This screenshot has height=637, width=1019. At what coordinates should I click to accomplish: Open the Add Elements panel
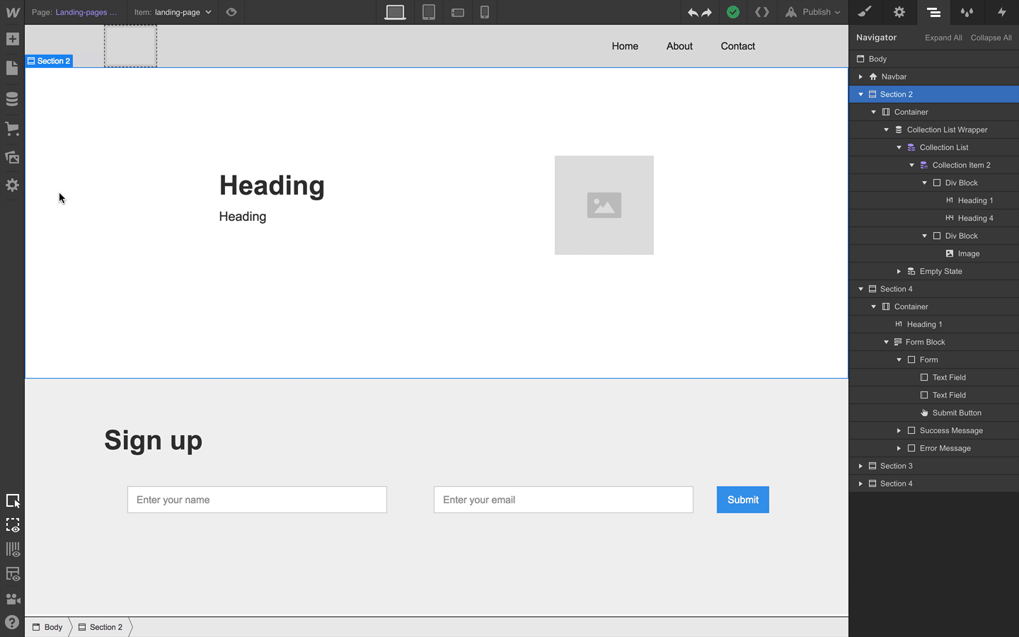[12, 39]
